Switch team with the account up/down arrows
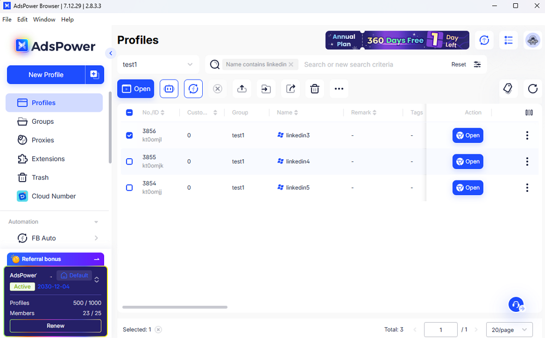The height and width of the screenshot is (338, 545). point(96,280)
